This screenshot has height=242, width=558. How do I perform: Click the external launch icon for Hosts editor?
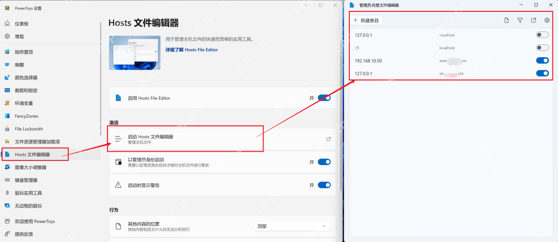pos(329,139)
